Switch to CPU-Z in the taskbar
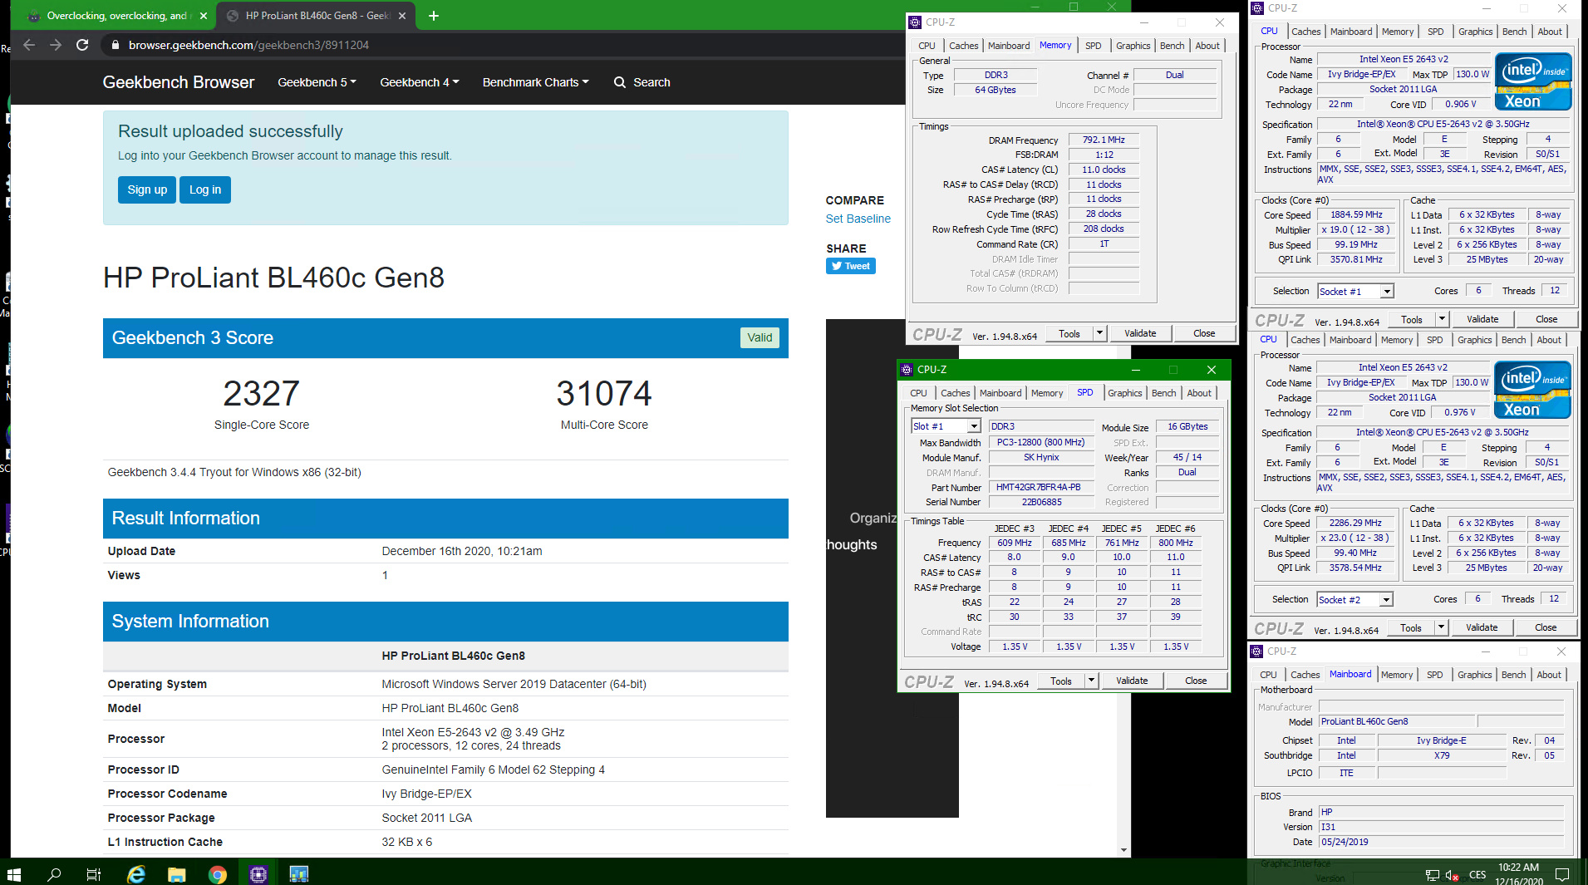The width and height of the screenshot is (1588, 885). 258,874
